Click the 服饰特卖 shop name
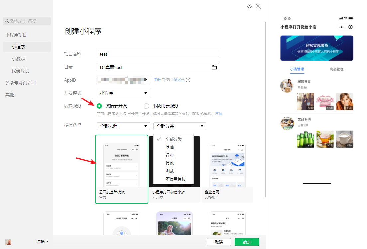 [x=304, y=81]
